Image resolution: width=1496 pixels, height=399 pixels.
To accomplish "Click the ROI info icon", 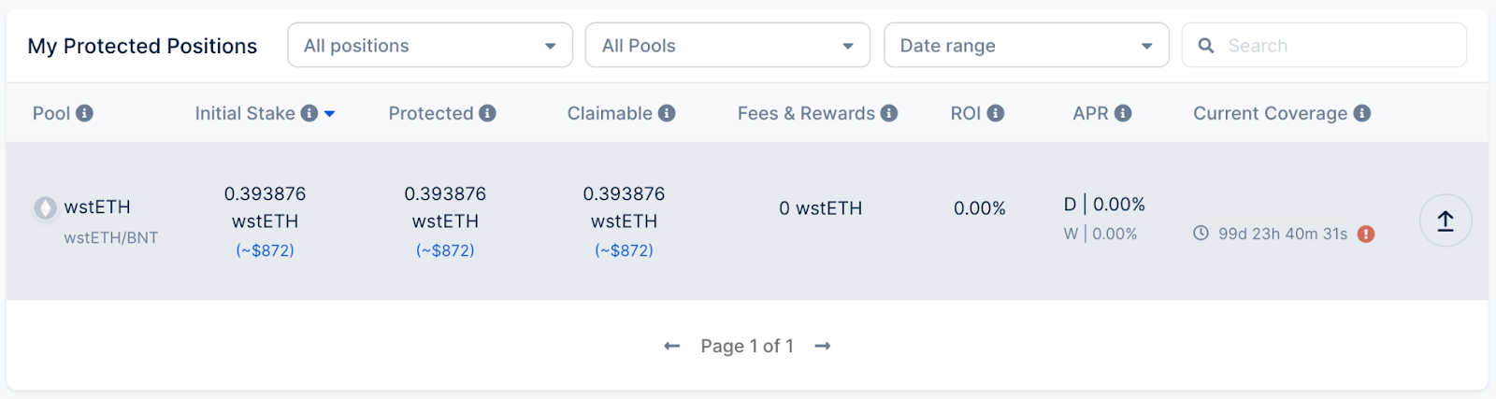I will tap(996, 113).
